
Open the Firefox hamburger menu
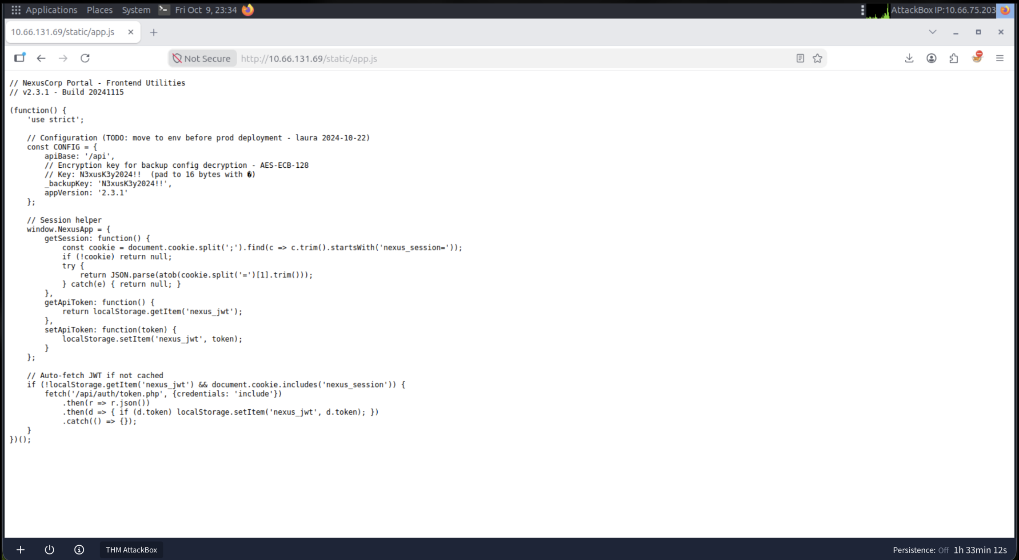pos(1000,58)
